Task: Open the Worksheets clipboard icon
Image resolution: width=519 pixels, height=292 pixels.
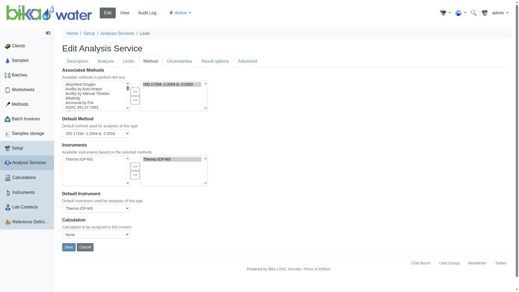Action: 8,90
